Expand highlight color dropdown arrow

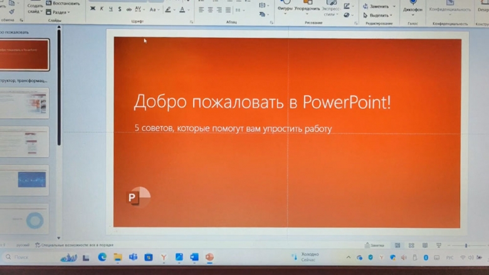coord(174,10)
